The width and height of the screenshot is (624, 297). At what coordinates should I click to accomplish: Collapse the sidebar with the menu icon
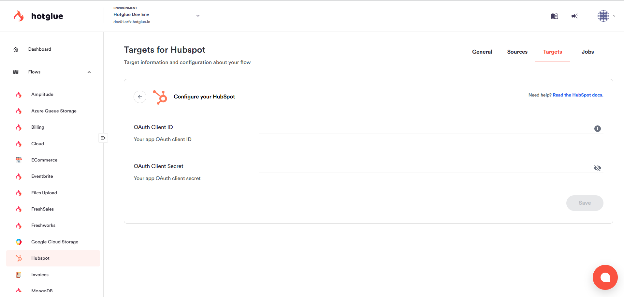pyautogui.click(x=103, y=138)
